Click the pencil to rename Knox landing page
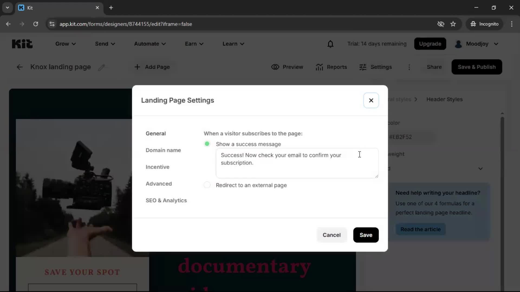 [102, 67]
